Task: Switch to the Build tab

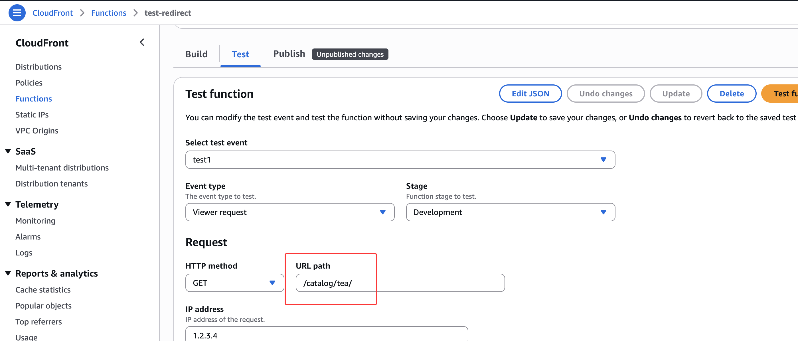Action: [197, 54]
